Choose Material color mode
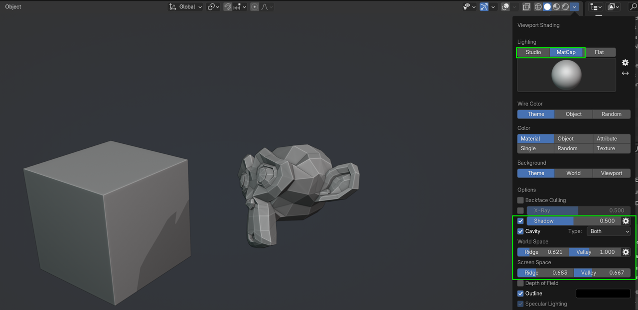The width and height of the screenshot is (638, 310). 535,139
